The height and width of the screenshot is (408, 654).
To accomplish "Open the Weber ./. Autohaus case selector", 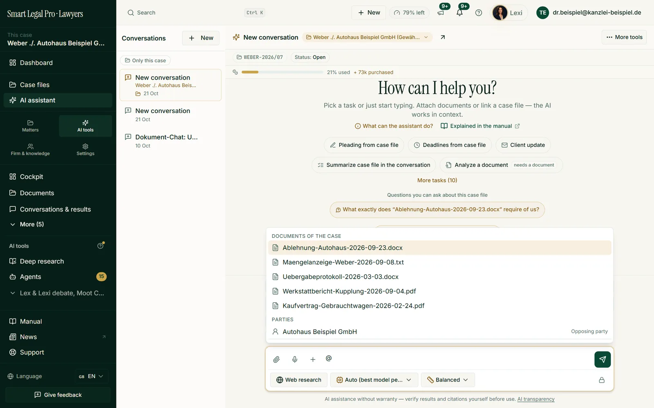I will point(367,37).
